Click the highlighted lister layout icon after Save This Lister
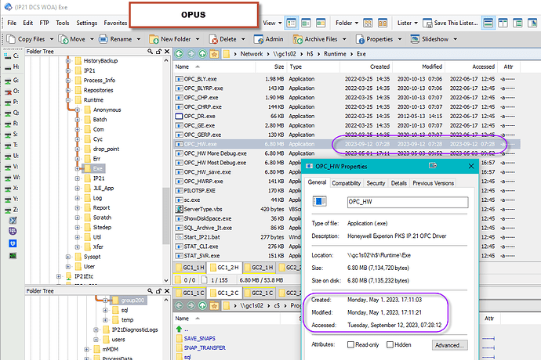This screenshot has width=541, height=360. (488, 23)
